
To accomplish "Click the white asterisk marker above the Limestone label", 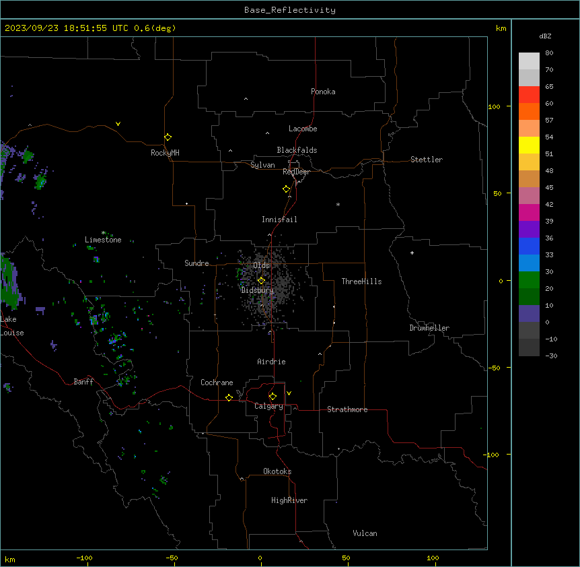I will [x=103, y=233].
